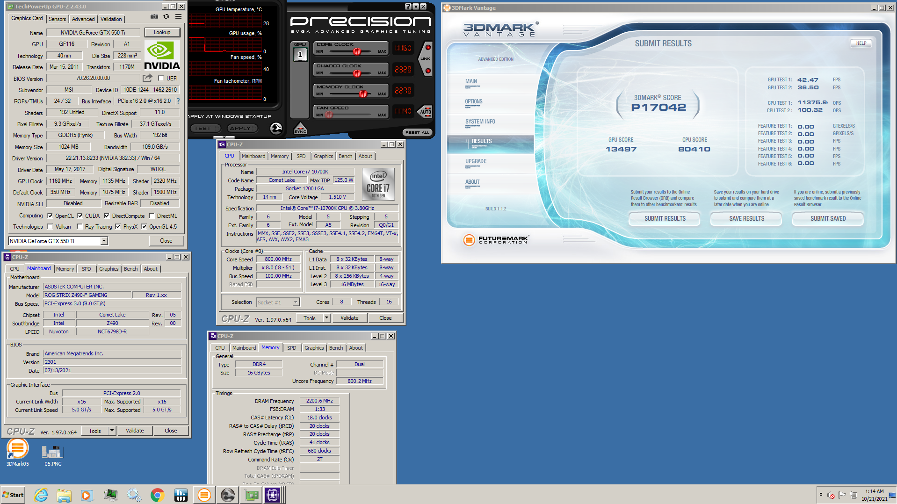Toggle the UEFI checkbox in GPU-Z
This screenshot has height=504, width=897.
tap(161, 79)
